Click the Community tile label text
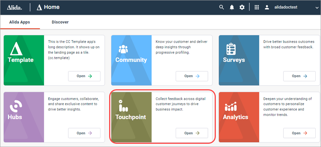This screenshot has width=321, height=147. tap(131, 60)
